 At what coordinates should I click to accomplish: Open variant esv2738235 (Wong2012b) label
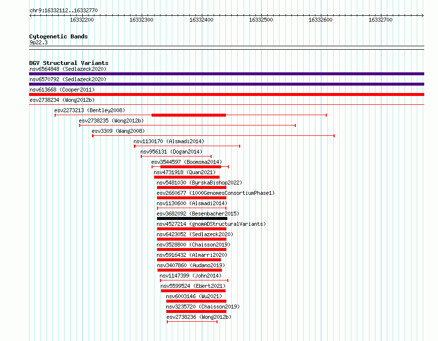(x=111, y=121)
